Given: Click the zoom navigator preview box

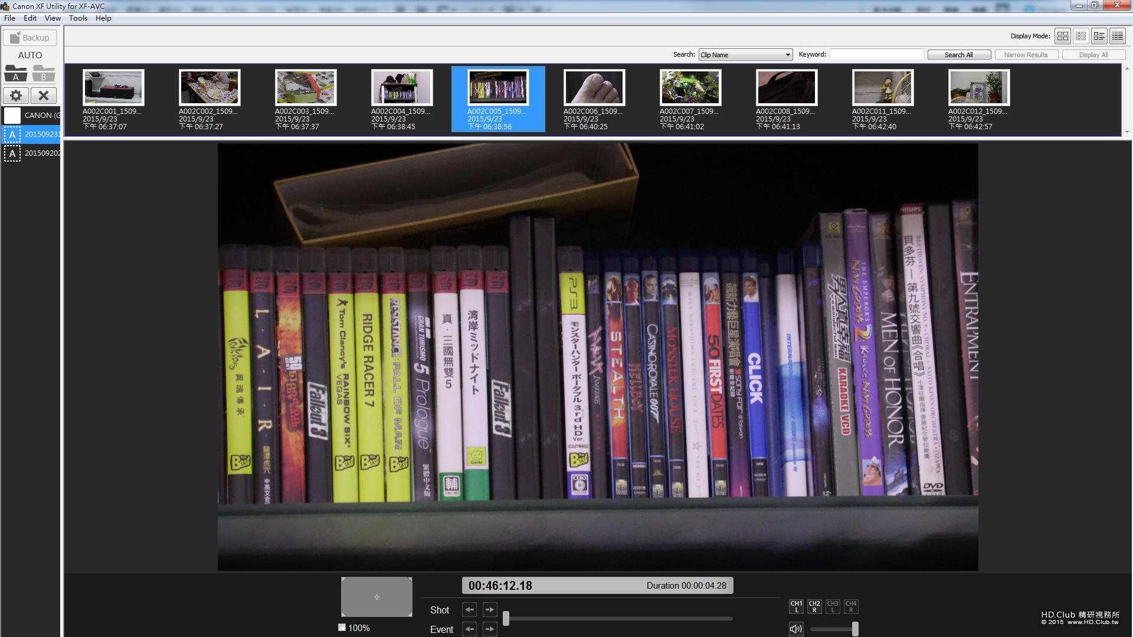Looking at the screenshot, I should coord(376,597).
